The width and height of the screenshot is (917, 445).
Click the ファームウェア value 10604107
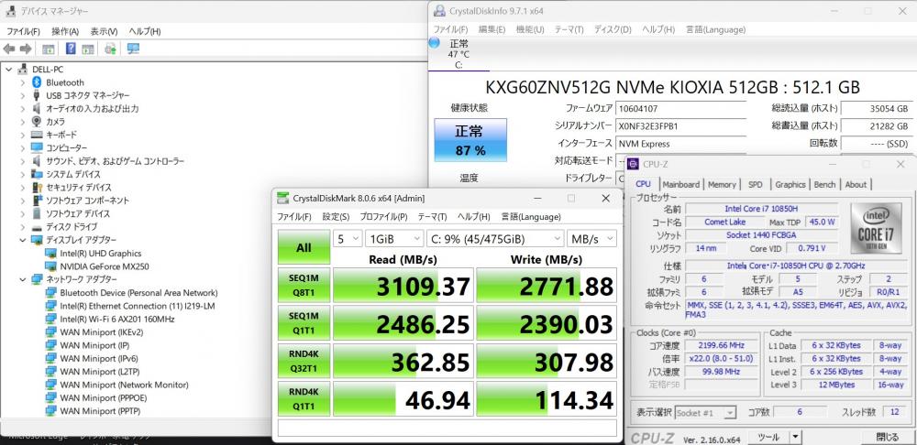680,109
